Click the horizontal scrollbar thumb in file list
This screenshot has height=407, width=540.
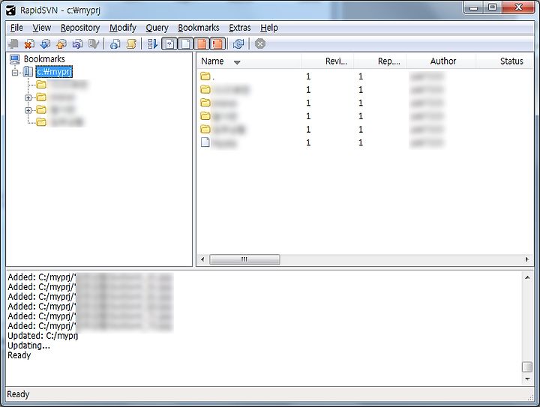[244, 259]
